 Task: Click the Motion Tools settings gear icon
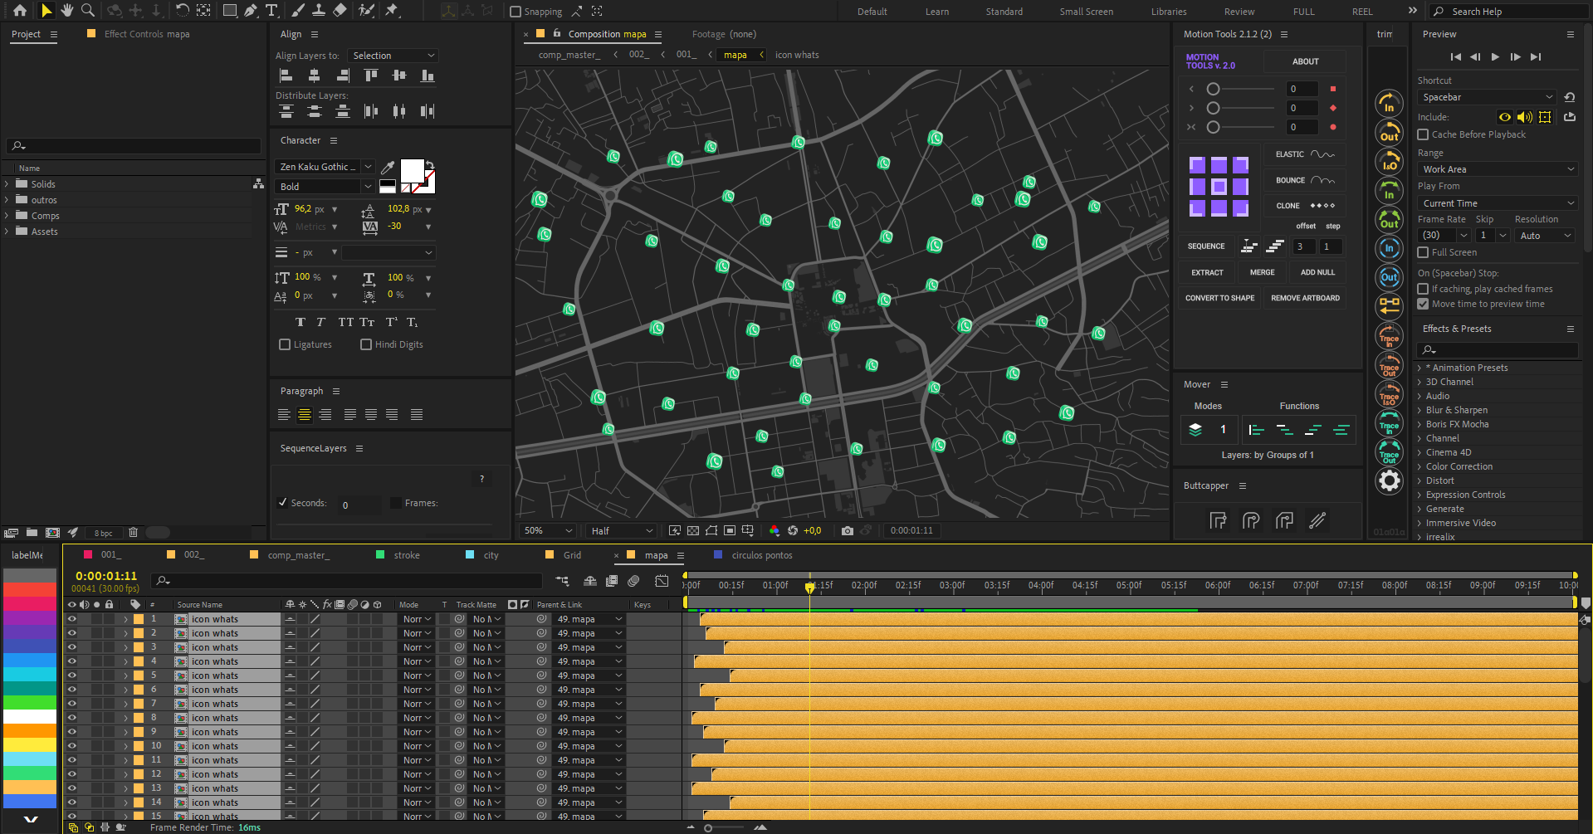1389,480
